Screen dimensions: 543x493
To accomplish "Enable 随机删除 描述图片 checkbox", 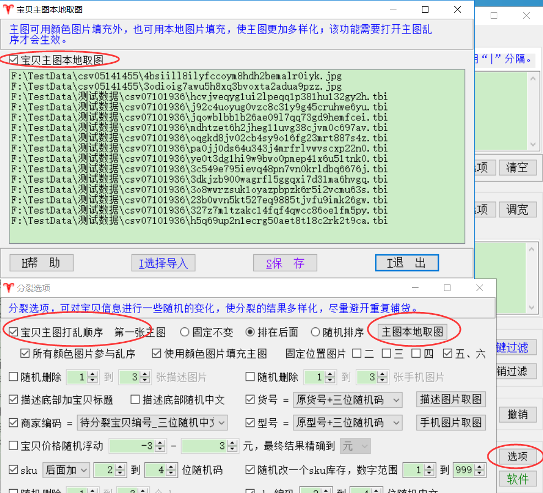I will coord(14,377).
